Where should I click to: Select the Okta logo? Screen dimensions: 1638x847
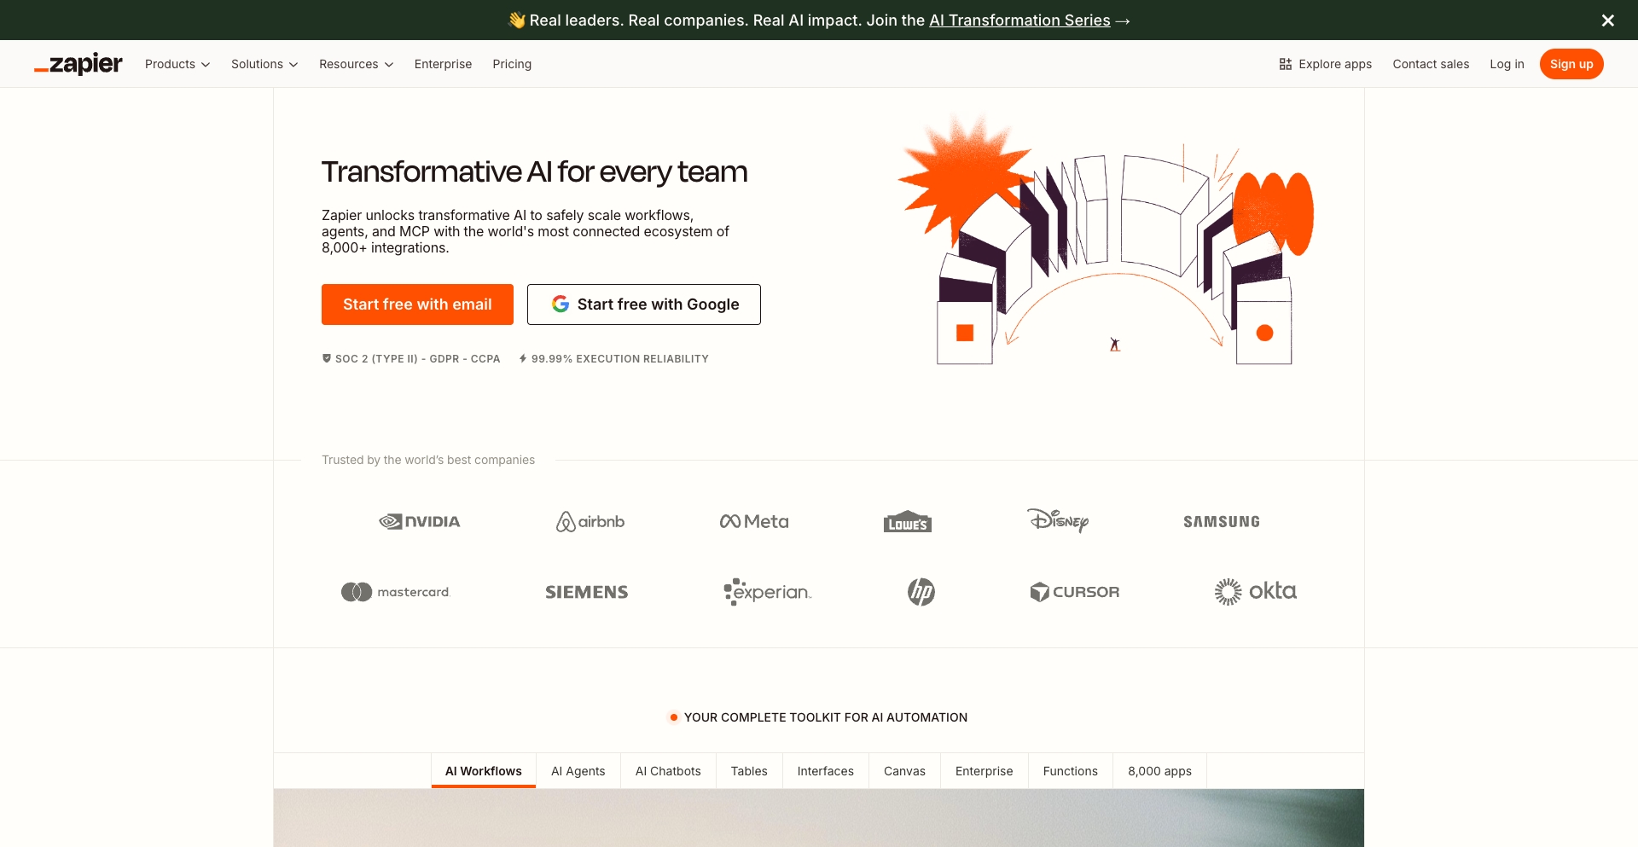tap(1255, 591)
